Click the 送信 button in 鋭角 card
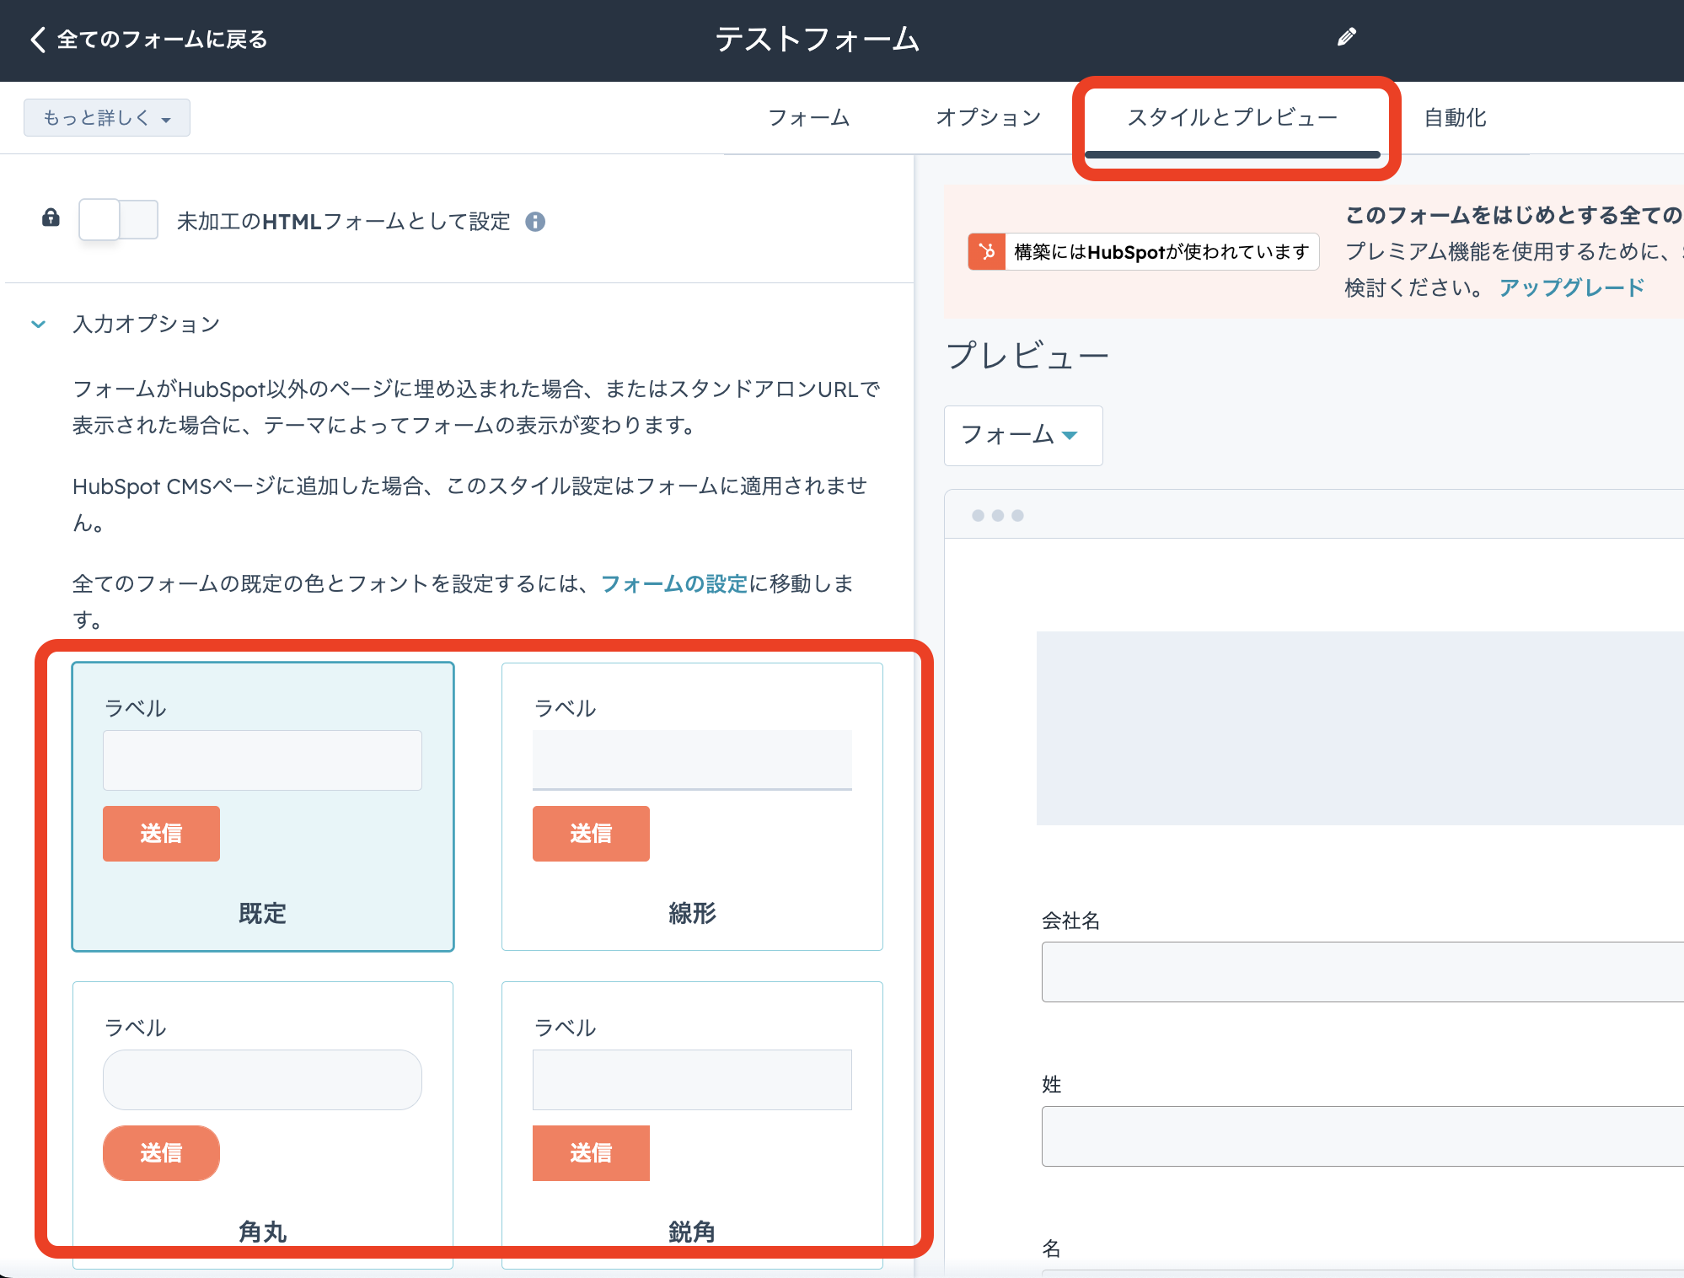The image size is (1684, 1278). 591,1152
